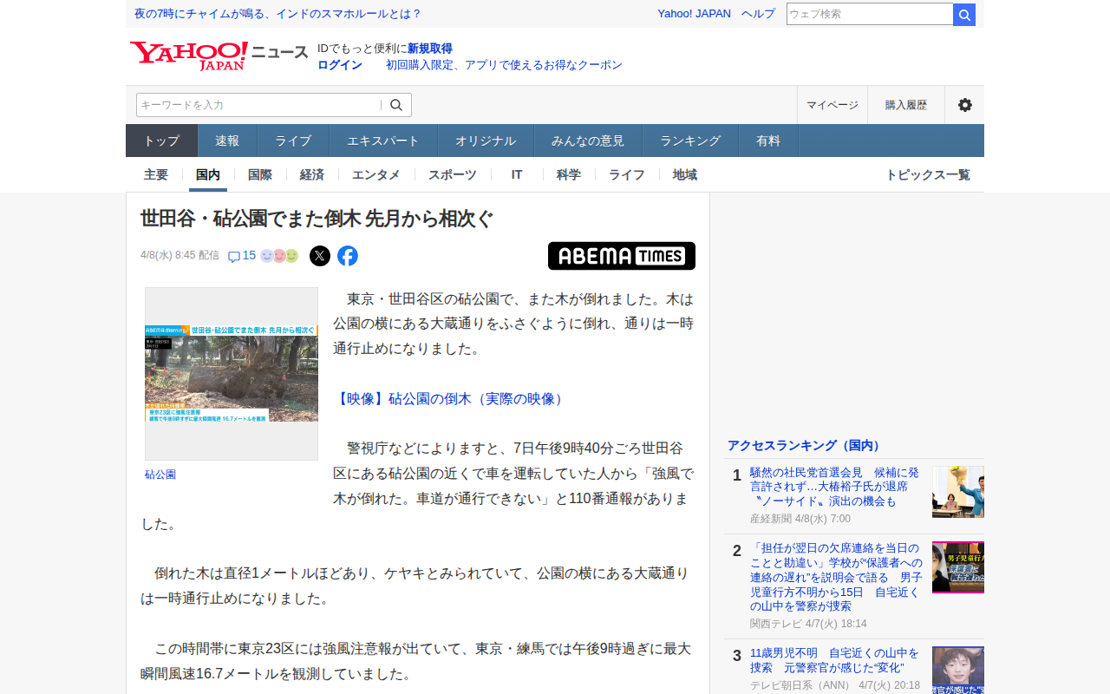Focus the news keyword input field
The width and height of the screenshot is (1110, 694).
258,105
